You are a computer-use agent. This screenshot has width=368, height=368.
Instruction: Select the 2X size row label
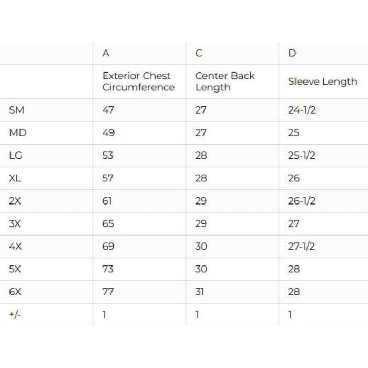(x=15, y=201)
